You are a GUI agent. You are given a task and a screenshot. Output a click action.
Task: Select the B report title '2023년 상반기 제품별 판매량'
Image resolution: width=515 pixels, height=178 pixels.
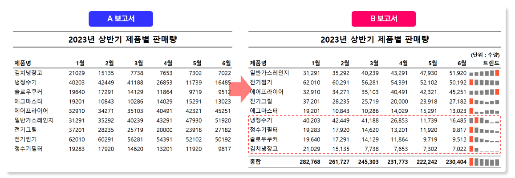click(375, 40)
